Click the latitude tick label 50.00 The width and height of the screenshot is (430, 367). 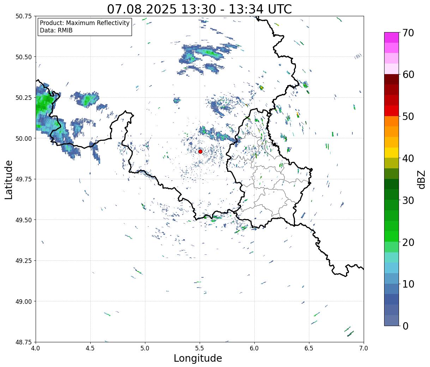pyautogui.click(x=24, y=138)
